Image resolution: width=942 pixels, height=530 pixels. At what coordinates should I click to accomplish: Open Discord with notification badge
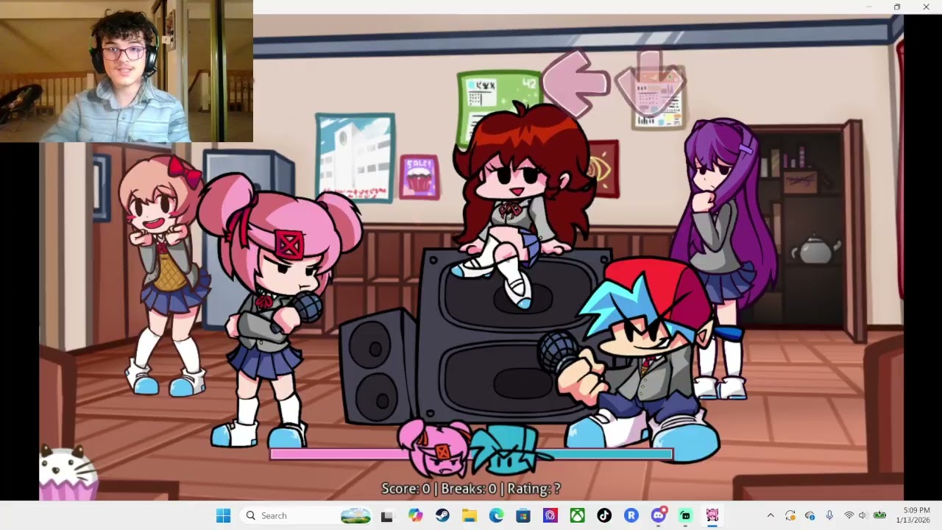click(658, 516)
